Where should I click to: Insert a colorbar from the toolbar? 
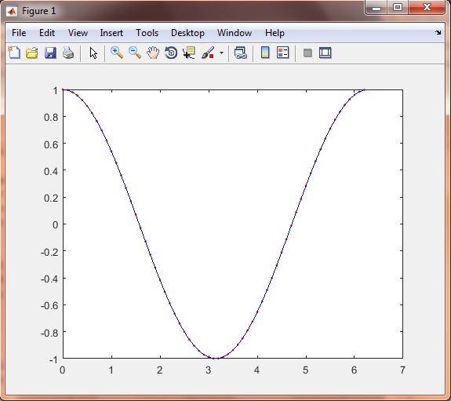[x=265, y=53]
